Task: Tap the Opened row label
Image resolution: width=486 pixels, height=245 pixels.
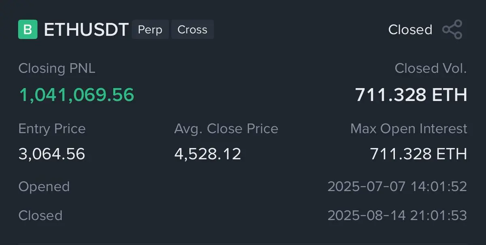Action: click(44, 187)
